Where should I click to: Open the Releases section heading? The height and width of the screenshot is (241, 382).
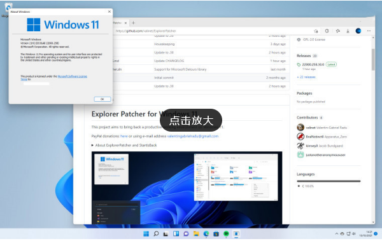pos(304,56)
